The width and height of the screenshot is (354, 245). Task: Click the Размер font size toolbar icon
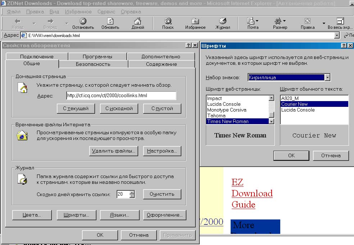point(278,21)
